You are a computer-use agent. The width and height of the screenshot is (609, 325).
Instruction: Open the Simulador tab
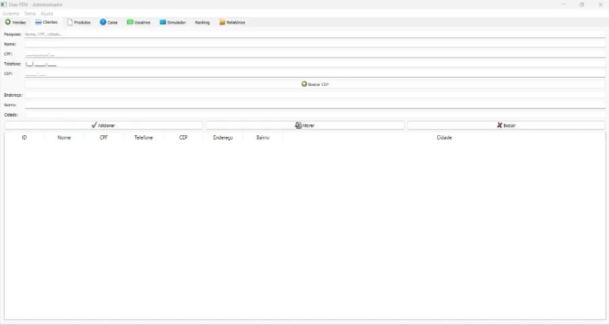coord(173,22)
